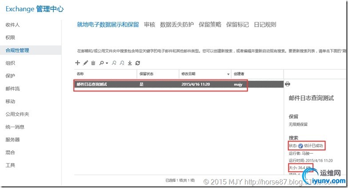Open 权限 in the left navigation
Screen dimensions: 348x188
click(x=10, y=37)
